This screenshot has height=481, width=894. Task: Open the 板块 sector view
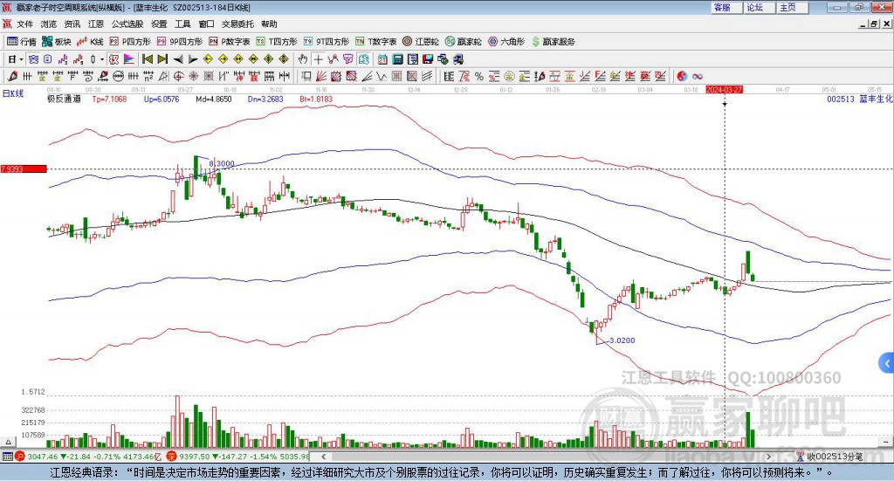click(x=57, y=42)
